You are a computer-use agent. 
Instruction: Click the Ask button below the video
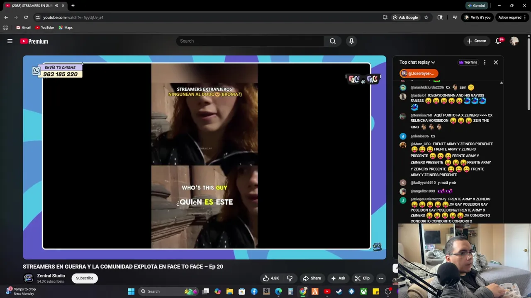click(338, 278)
